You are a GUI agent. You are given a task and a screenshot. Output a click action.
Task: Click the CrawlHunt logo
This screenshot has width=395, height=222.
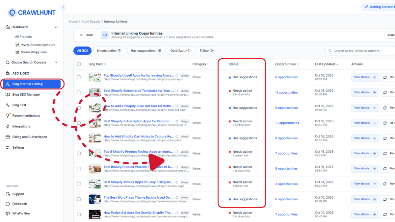[32, 12]
